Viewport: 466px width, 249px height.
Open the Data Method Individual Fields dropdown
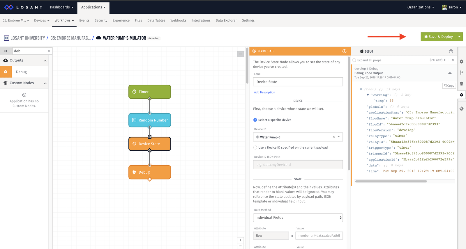pos(298,218)
